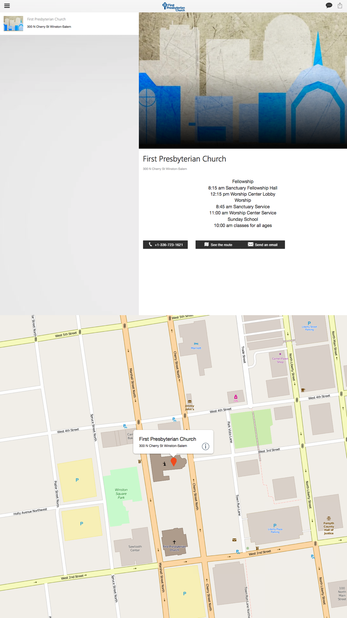
Task: Click the Liberty Street Parking icon
Action: pyautogui.click(x=309, y=323)
